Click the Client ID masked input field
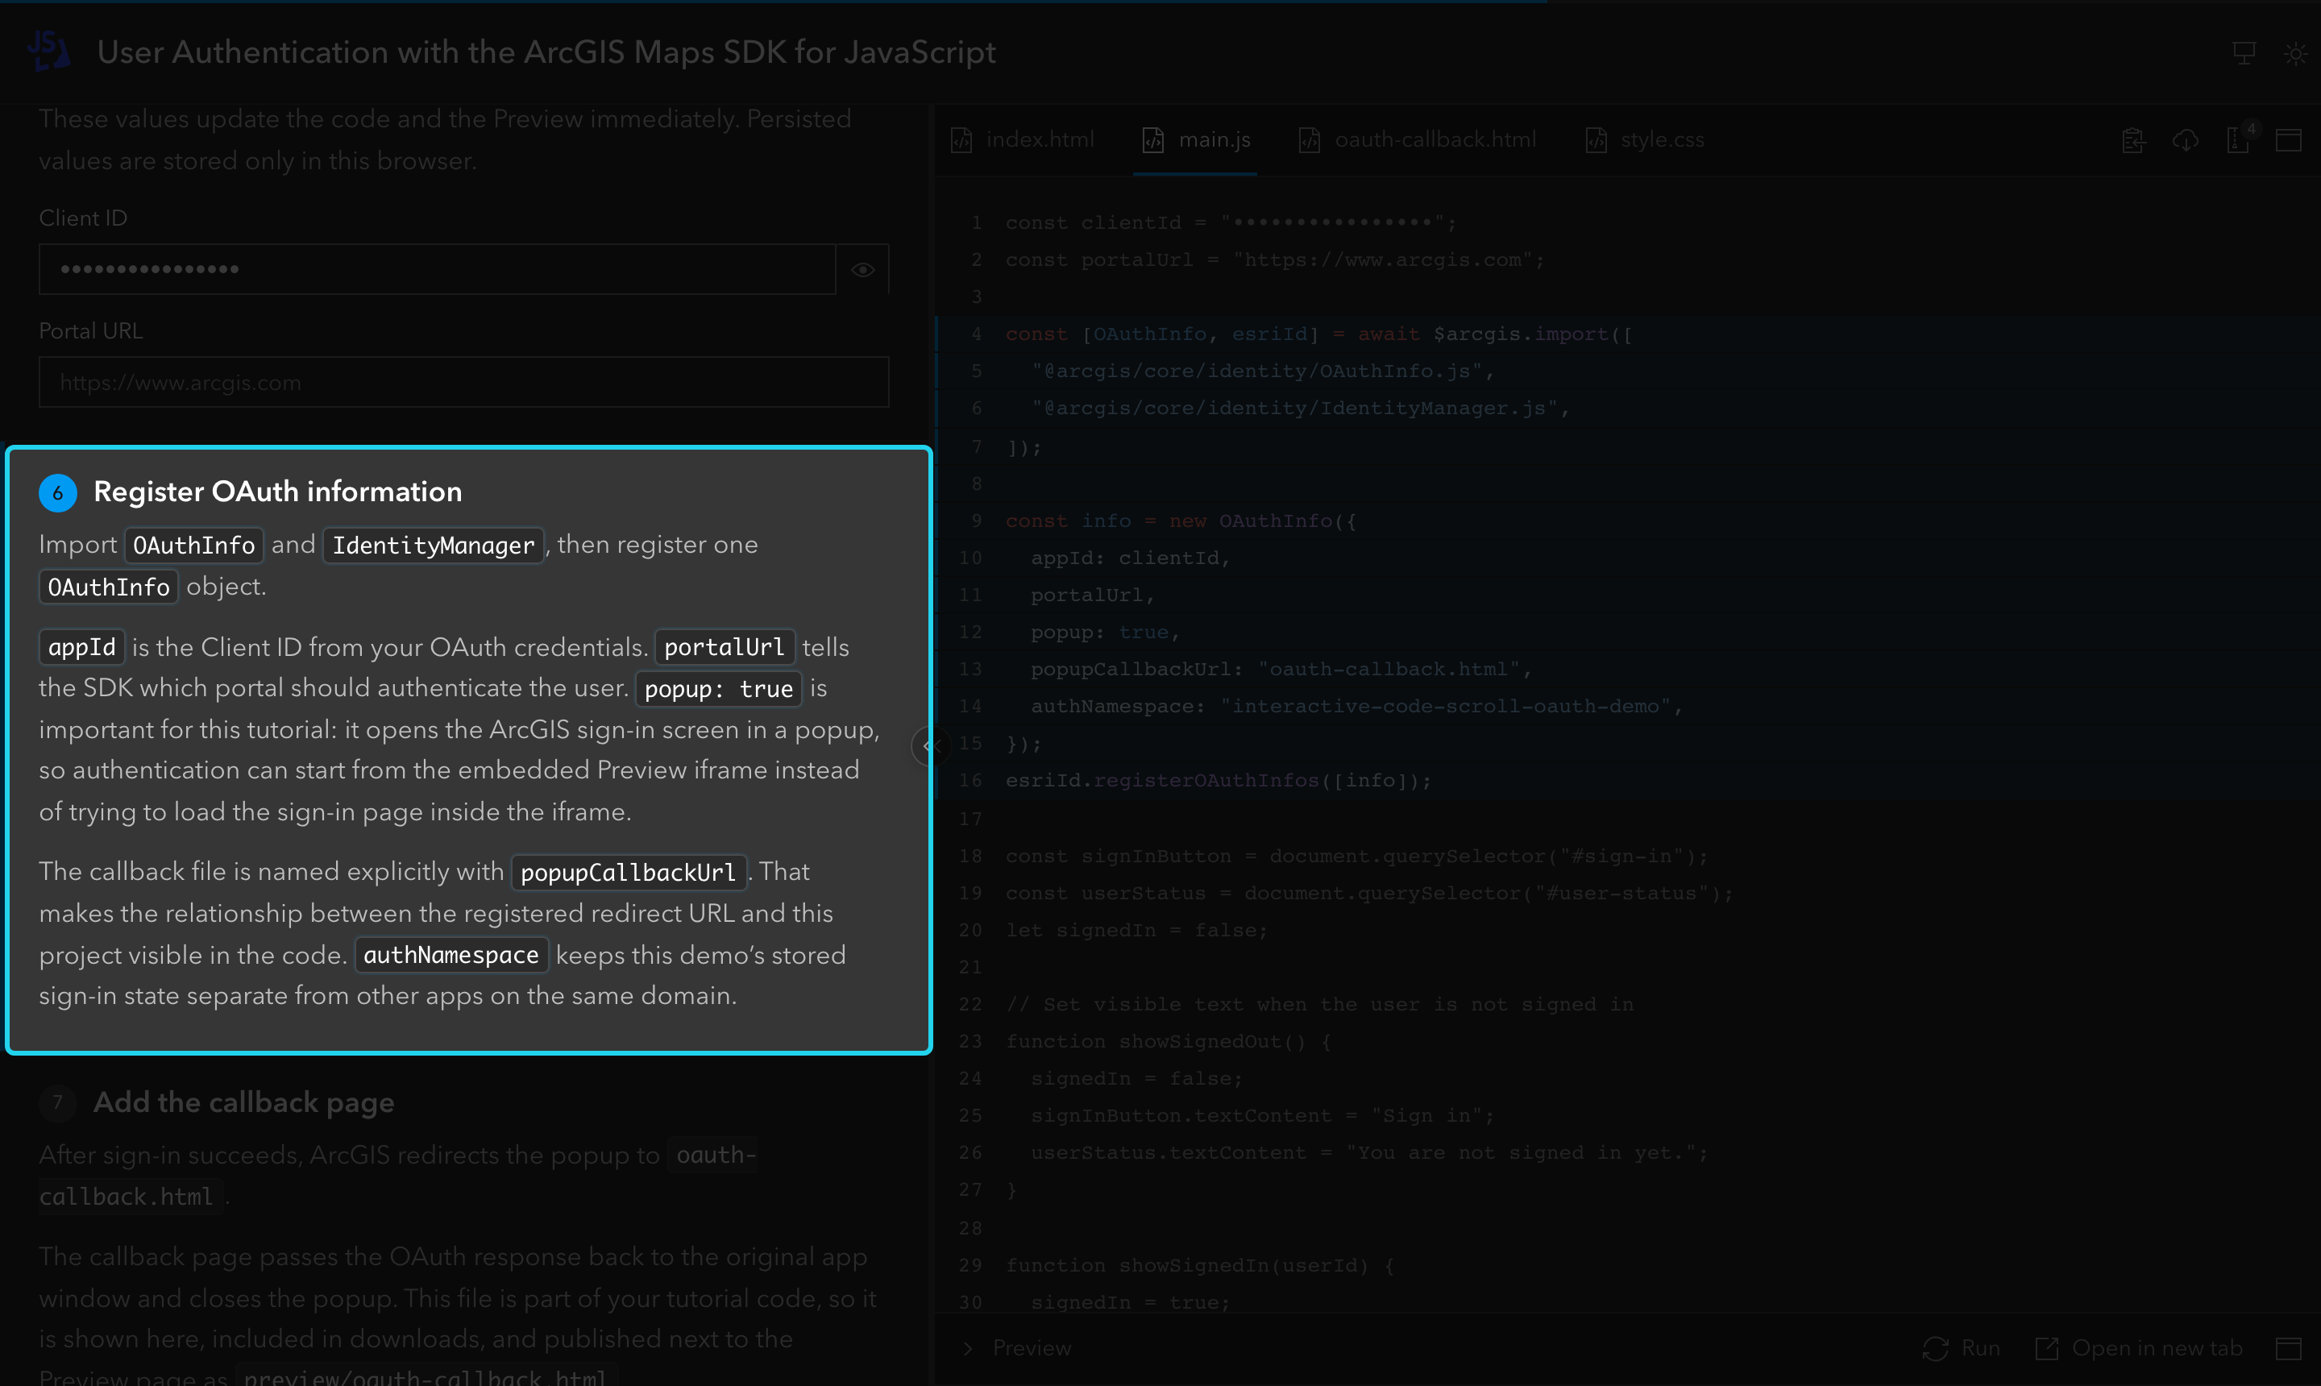 click(437, 270)
